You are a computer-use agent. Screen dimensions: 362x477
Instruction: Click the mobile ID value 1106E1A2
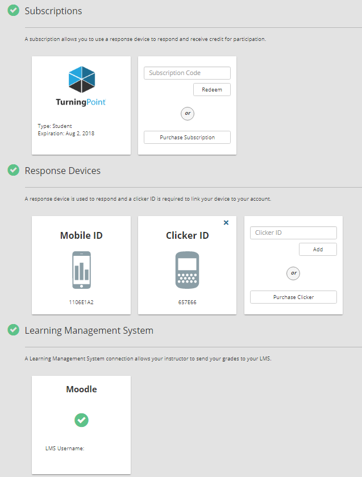point(81,302)
